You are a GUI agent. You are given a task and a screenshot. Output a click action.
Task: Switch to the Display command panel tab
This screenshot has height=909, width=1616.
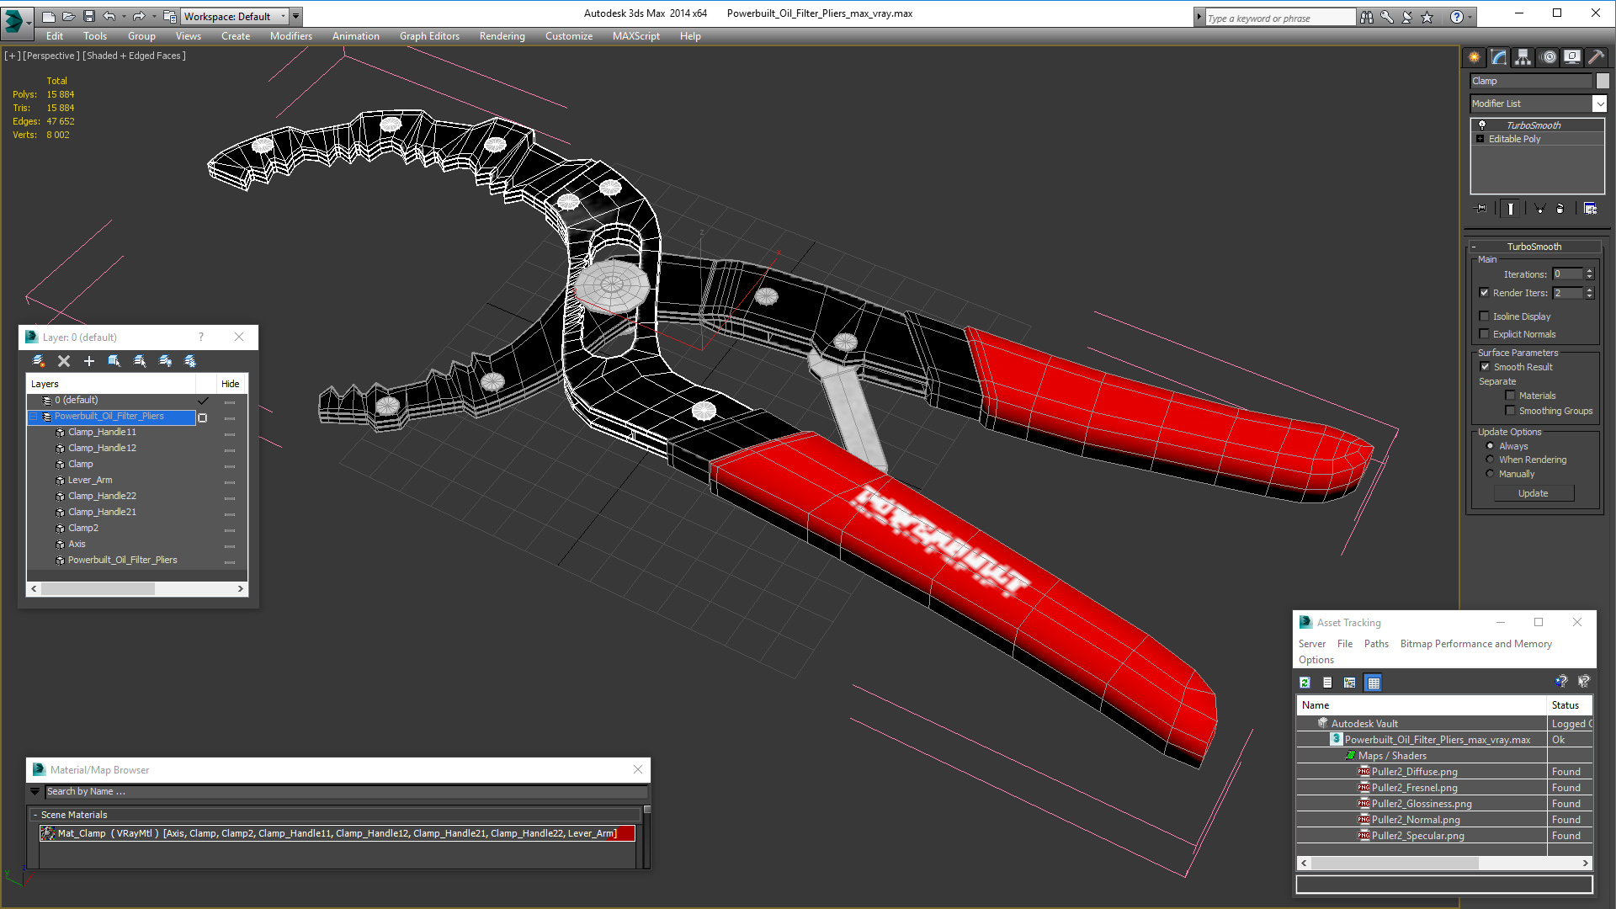(x=1572, y=57)
